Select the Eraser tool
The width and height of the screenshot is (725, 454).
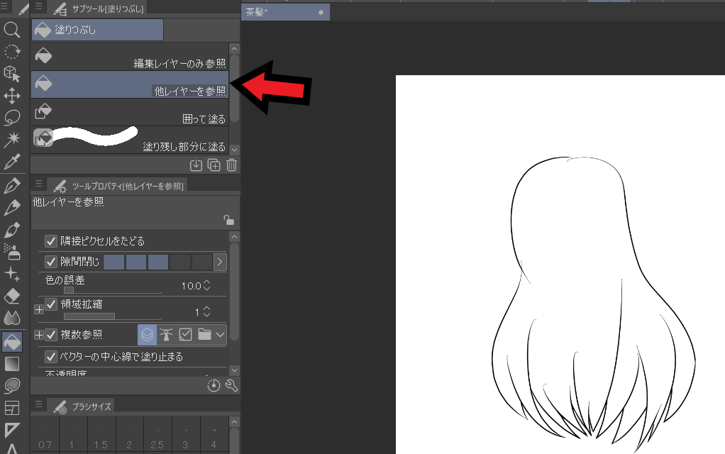[x=11, y=296]
